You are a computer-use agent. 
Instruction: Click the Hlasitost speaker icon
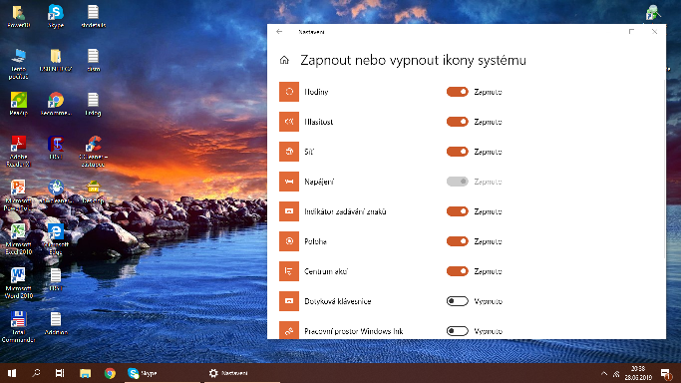pyautogui.click(x=289, y=122)
